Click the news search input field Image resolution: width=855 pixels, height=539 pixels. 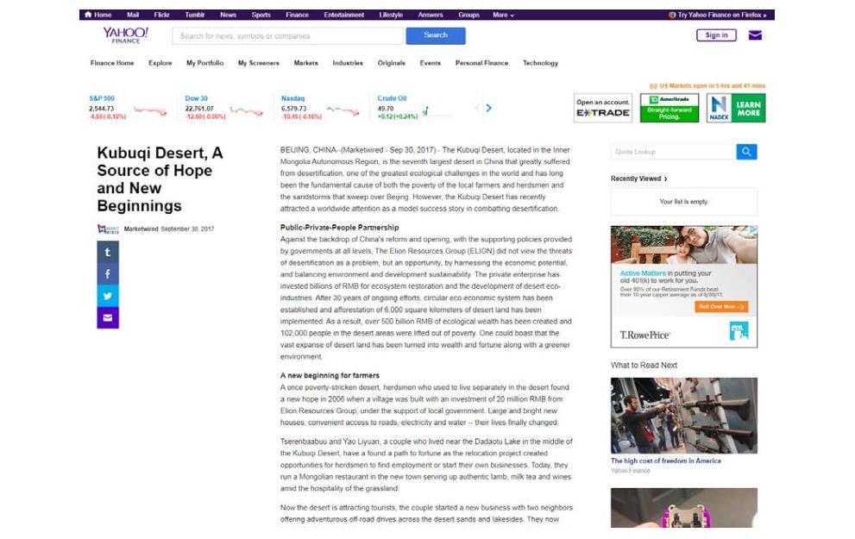coord(288,36)
